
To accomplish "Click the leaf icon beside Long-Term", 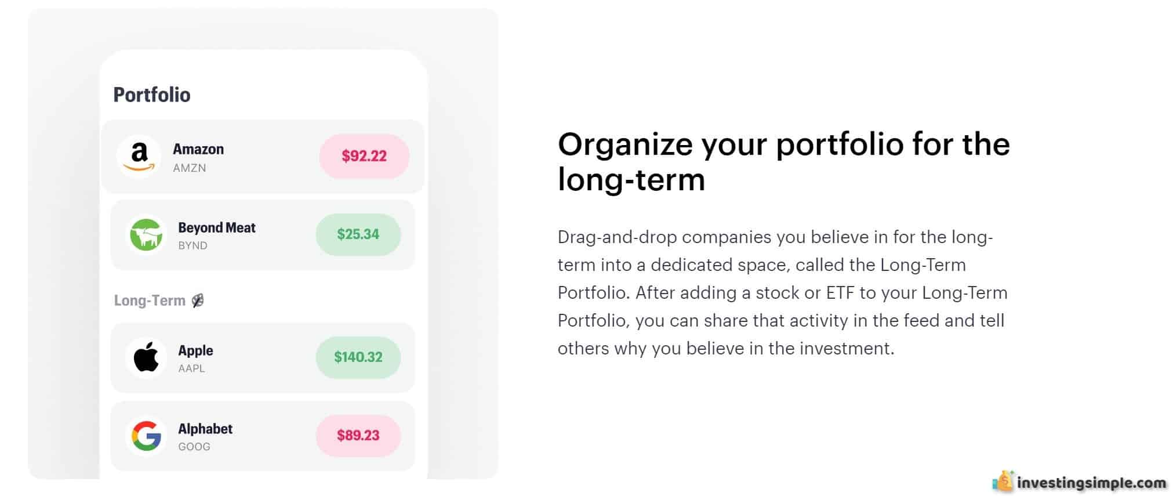I will (198, 301).
